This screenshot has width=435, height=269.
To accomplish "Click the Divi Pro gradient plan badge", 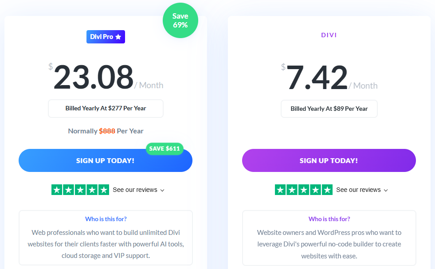I will [x=106, y=37].
